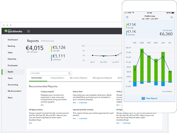Switch to the My Custom Reports tab
Image resolution: width=177 pixels, height=133 pixels.
79,78
